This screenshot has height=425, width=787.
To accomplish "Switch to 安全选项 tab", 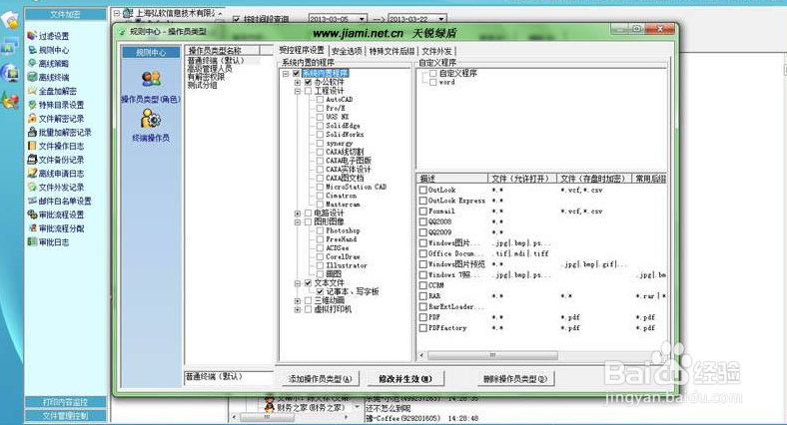I will coord(347,51).
